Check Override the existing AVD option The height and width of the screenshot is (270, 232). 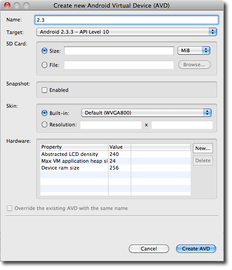coord(10,208)
